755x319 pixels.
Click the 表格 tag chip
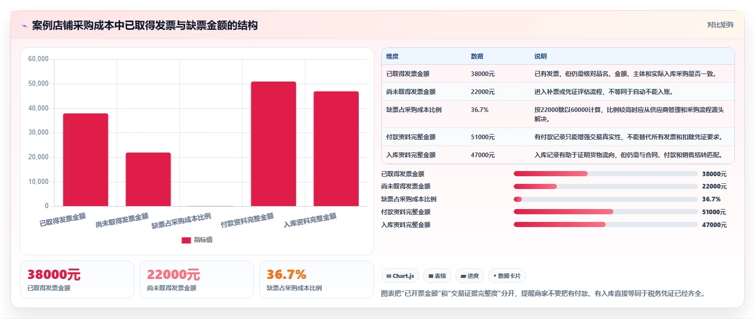(x=437, y=276)
